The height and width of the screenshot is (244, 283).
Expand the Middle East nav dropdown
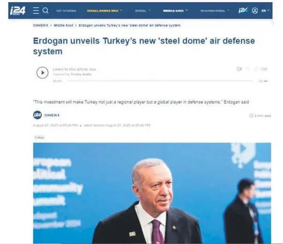point(175,11)
